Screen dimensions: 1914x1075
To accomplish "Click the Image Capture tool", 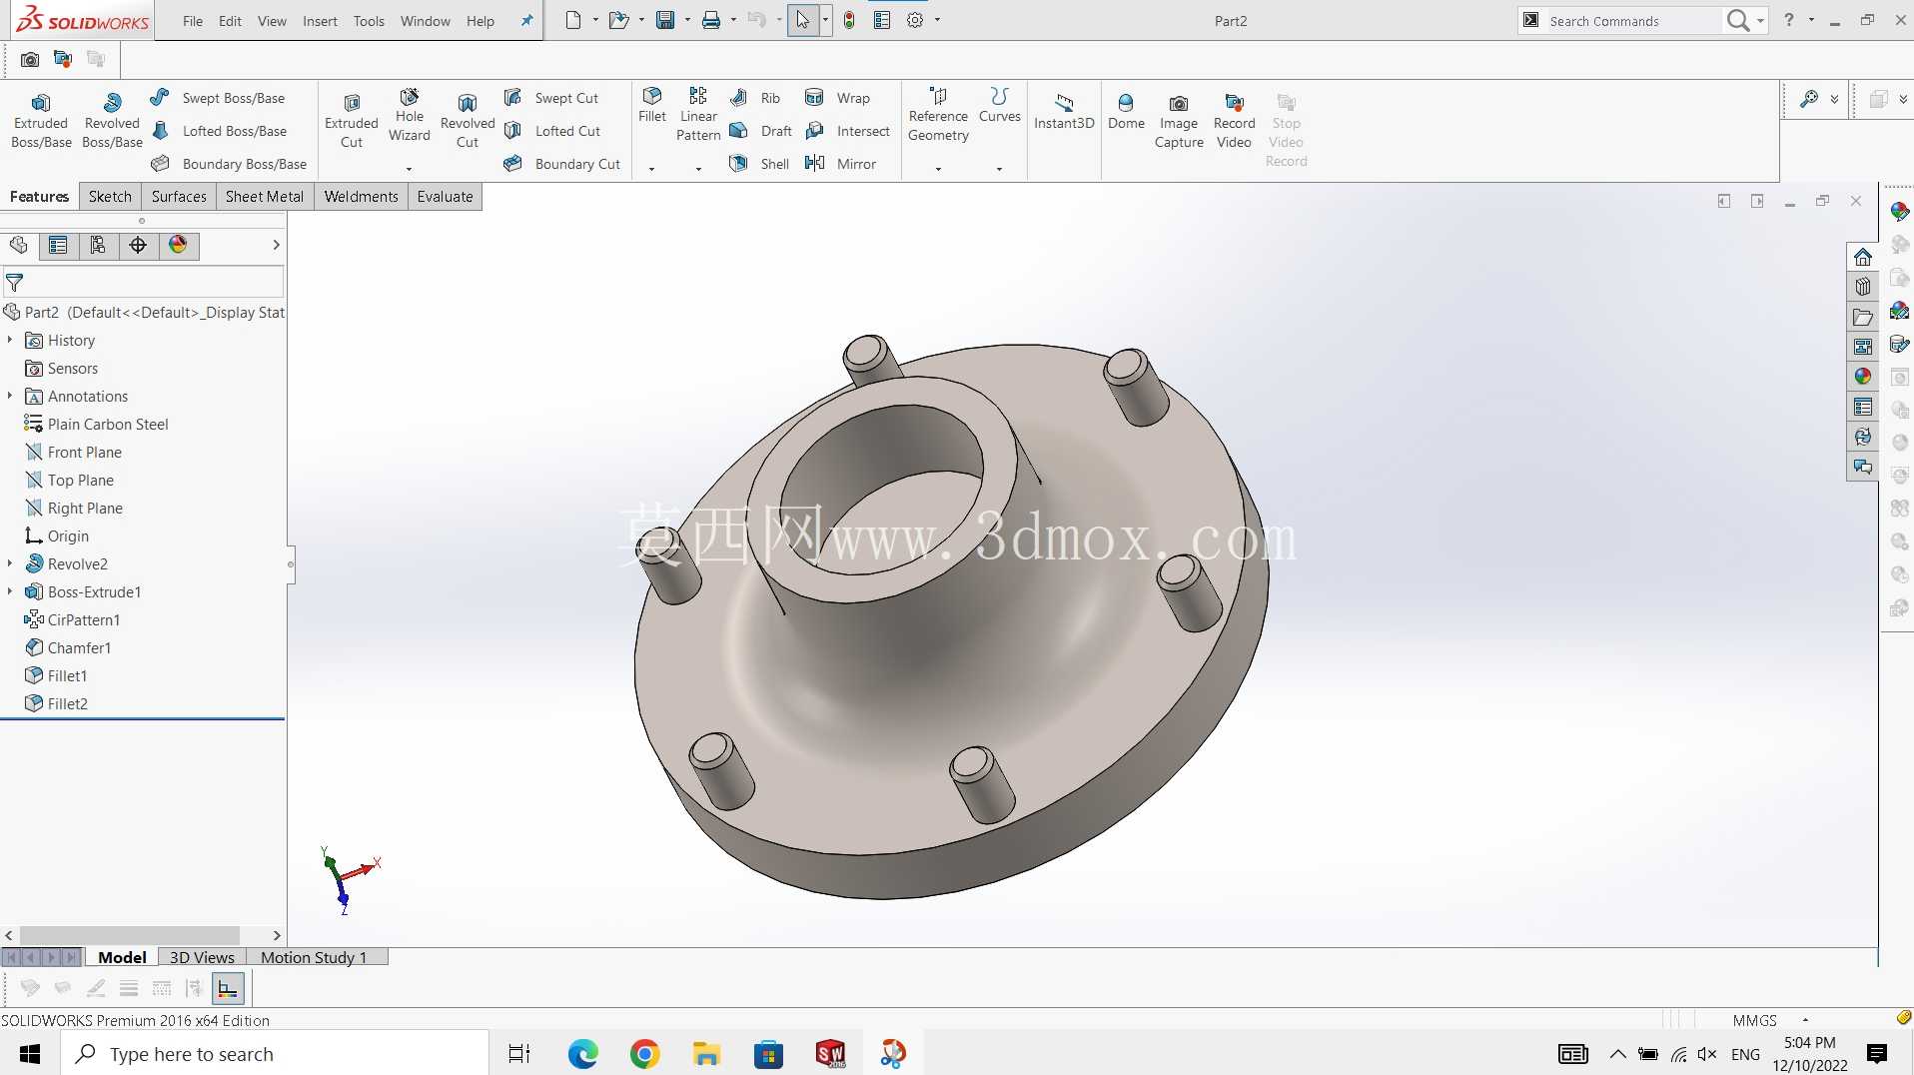I will click(1179, 121).
